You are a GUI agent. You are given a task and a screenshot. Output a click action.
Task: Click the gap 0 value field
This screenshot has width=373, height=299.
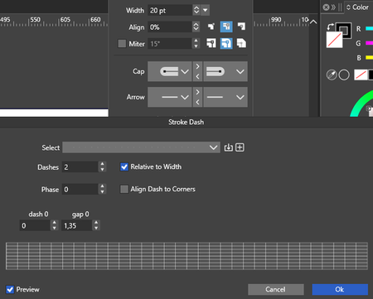point(77,226)
